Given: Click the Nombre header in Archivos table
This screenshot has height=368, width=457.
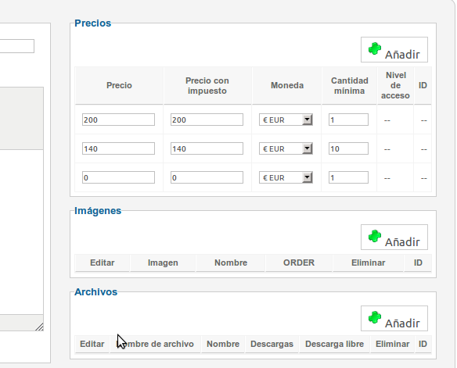Looking at the screenshot, I should (223, 344).
